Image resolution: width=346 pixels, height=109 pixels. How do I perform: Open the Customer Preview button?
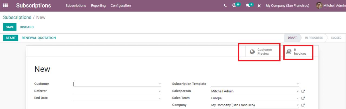pyautogui.click(x=261, y=52)
